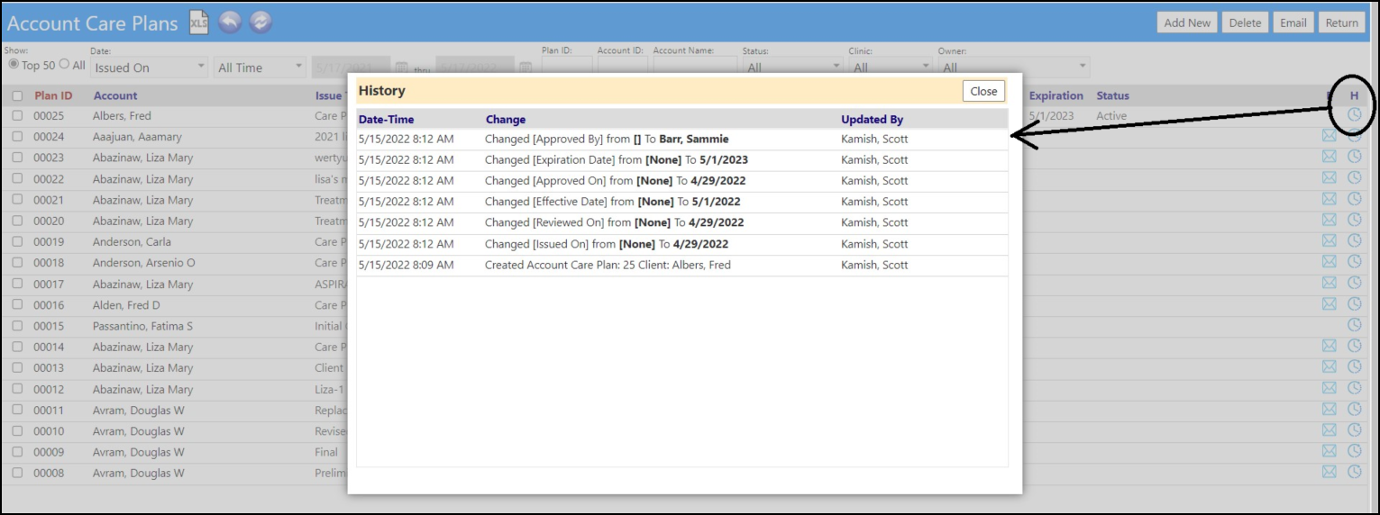Viewport: 1380px width, 515px height.
Task: Open history for plan 00008
Action: pos(1354,472)
